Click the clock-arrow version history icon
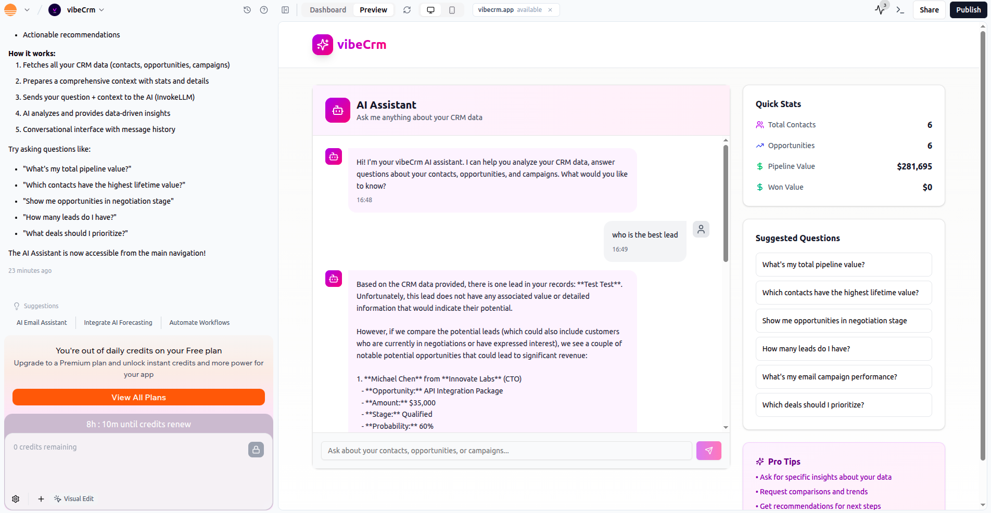The image size is (991, 513). (247, 10)
